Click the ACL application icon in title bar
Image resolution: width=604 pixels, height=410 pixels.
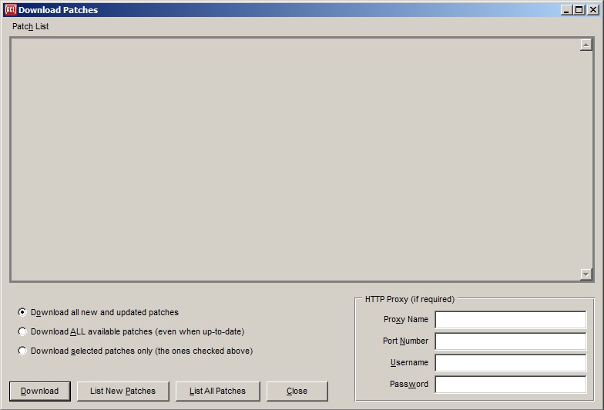tap(10, 10)
